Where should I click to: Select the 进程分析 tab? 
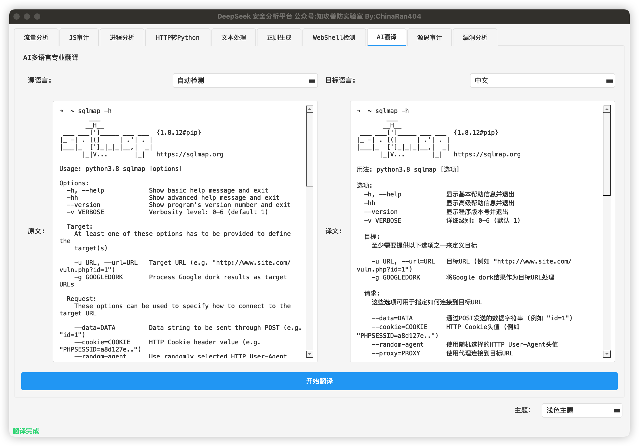122,37
